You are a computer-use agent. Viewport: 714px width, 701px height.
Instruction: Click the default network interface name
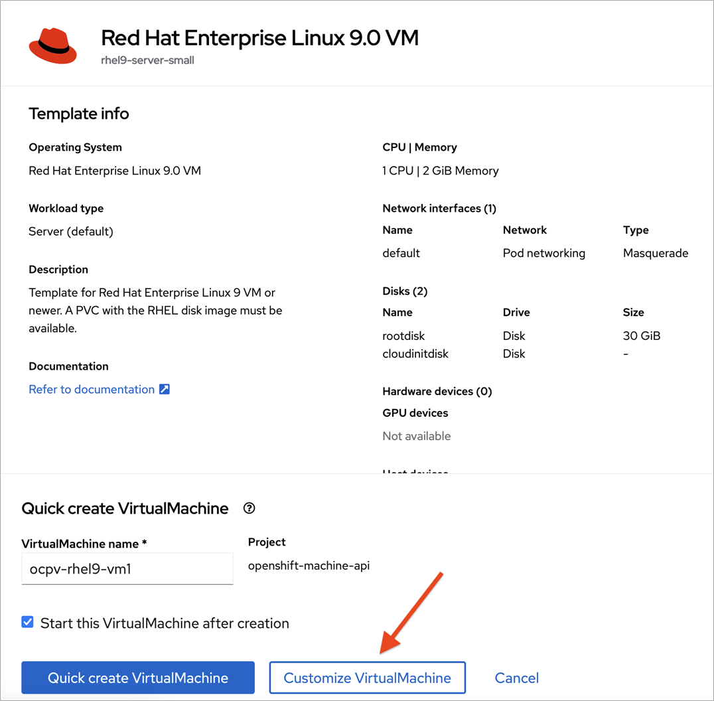(401, 253)
